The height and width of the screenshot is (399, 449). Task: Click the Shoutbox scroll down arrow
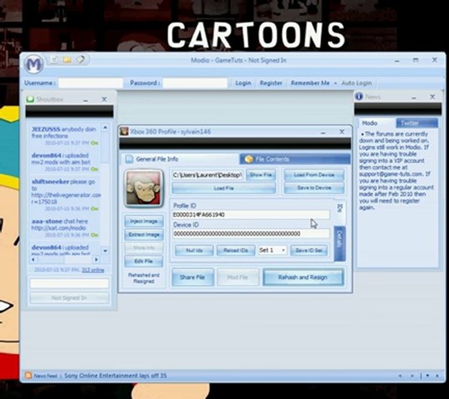105,250
